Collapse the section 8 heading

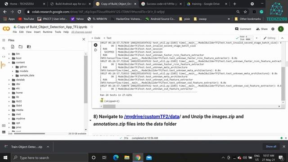[x=90, y=121]
